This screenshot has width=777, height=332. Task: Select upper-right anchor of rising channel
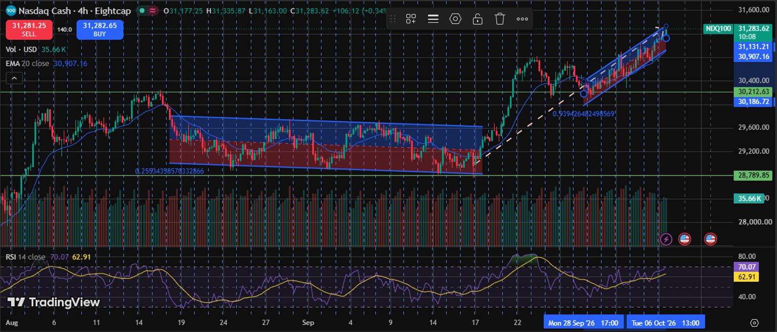[666, 26]
